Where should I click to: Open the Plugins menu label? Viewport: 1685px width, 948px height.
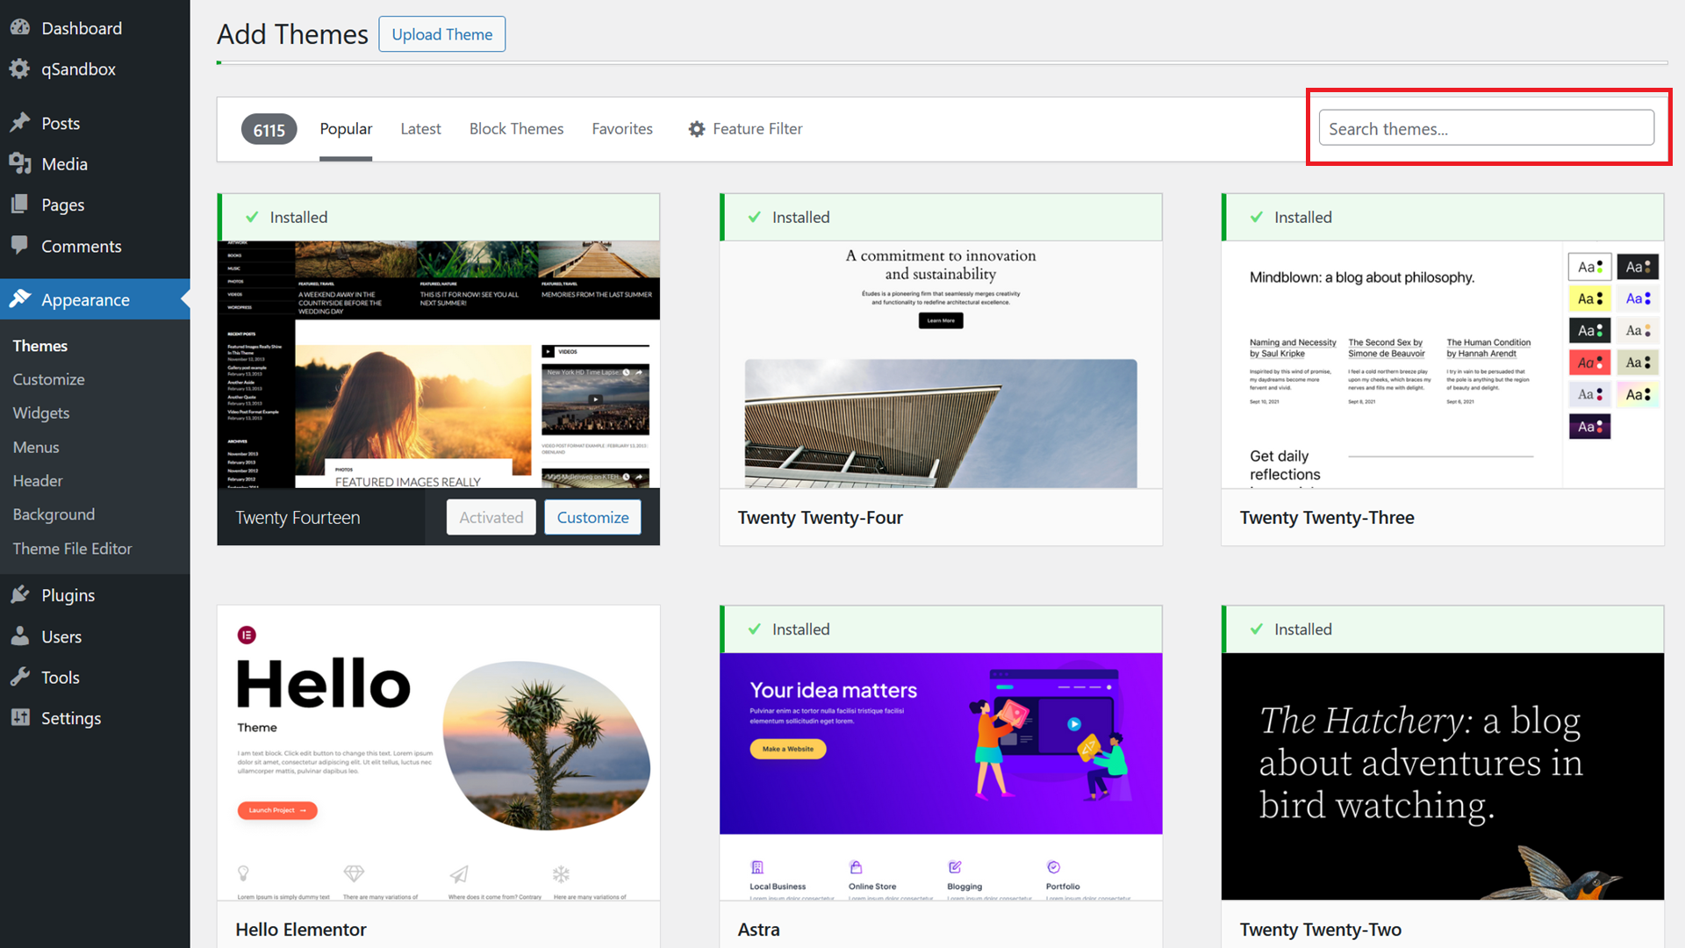[x=68, y=595]
